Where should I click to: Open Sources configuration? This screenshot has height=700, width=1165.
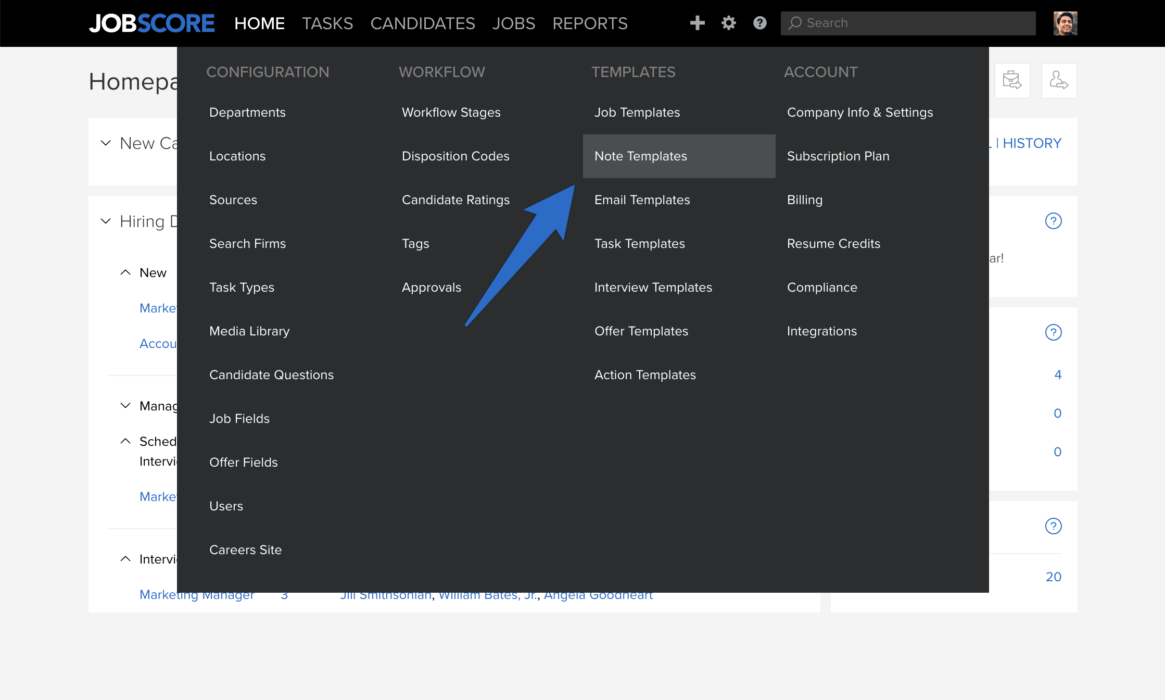233,200
